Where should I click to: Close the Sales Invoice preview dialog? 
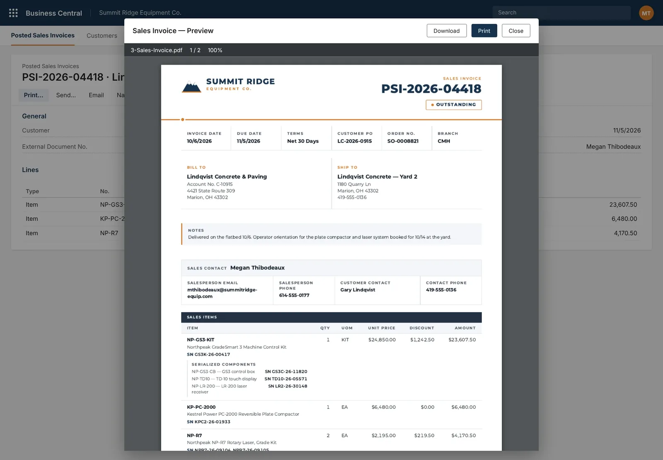click(516, 31)
